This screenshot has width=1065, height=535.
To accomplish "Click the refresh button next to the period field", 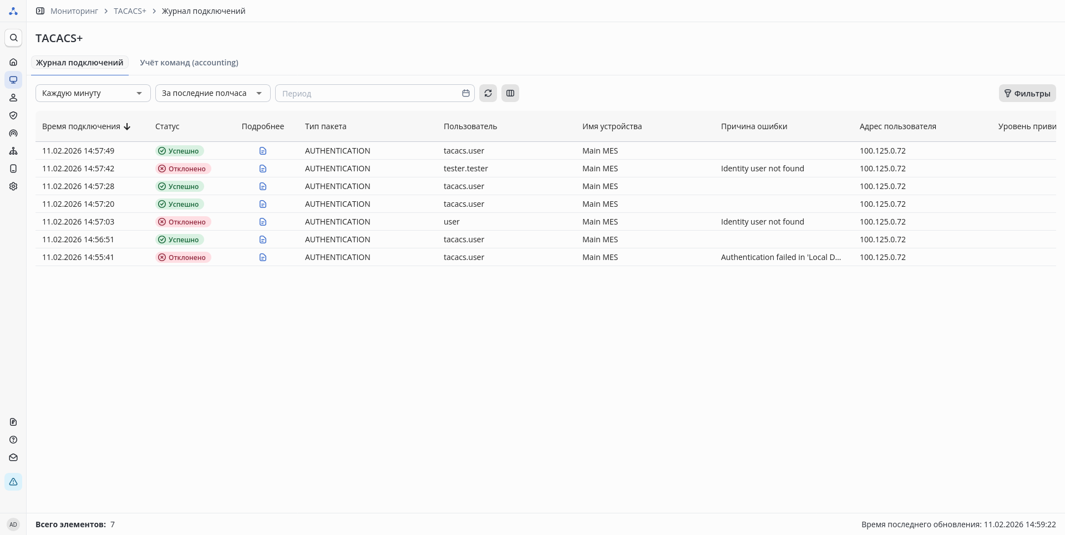I will point(488,93).
